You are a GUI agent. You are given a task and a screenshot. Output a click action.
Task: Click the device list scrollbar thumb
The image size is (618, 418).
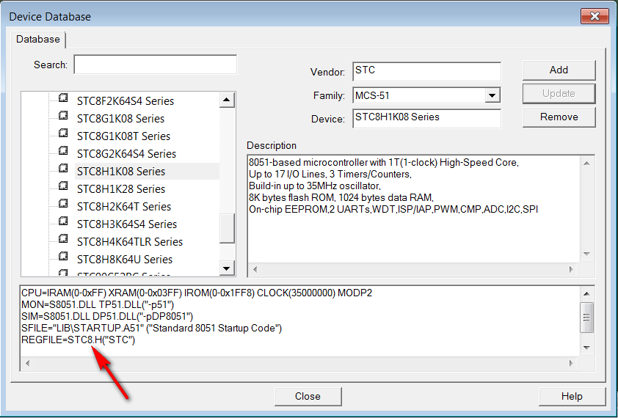(227, 229)
